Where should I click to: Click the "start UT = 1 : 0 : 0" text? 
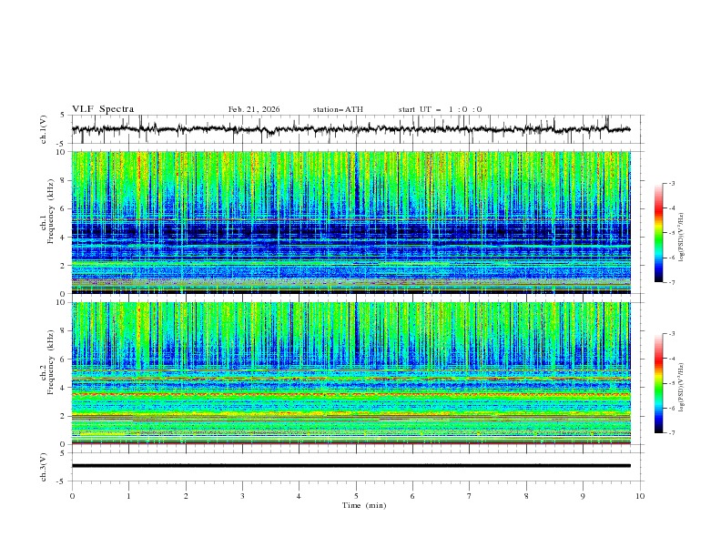(440, 109)
